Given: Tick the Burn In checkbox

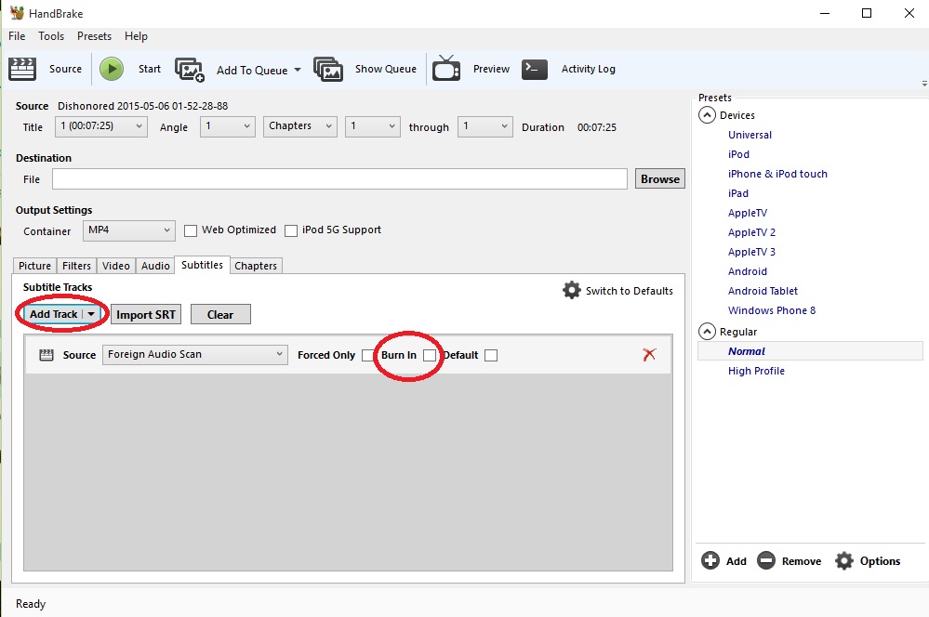Looking at the screenshot, I should [430, 355].
